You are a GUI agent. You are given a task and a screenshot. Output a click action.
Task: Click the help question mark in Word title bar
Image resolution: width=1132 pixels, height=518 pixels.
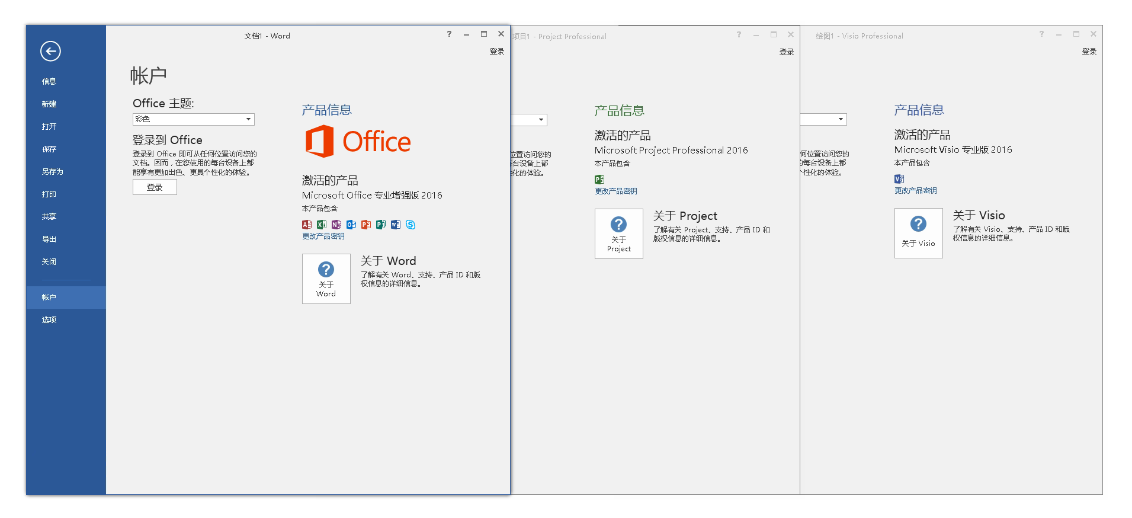449,34
